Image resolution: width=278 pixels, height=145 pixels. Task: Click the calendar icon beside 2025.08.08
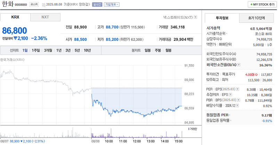coord(43,4)
